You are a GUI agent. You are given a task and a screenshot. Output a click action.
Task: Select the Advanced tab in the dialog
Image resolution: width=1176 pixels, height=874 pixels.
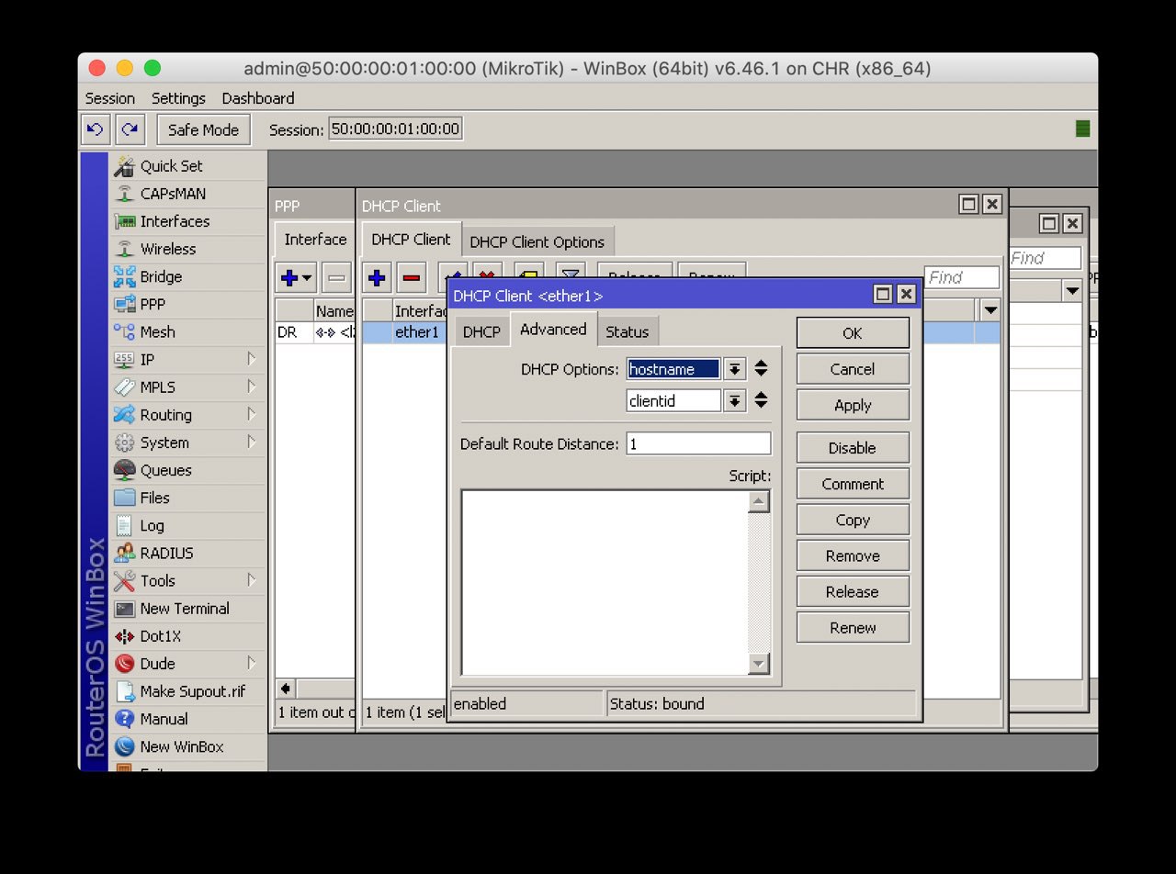(x=553, y=329)
